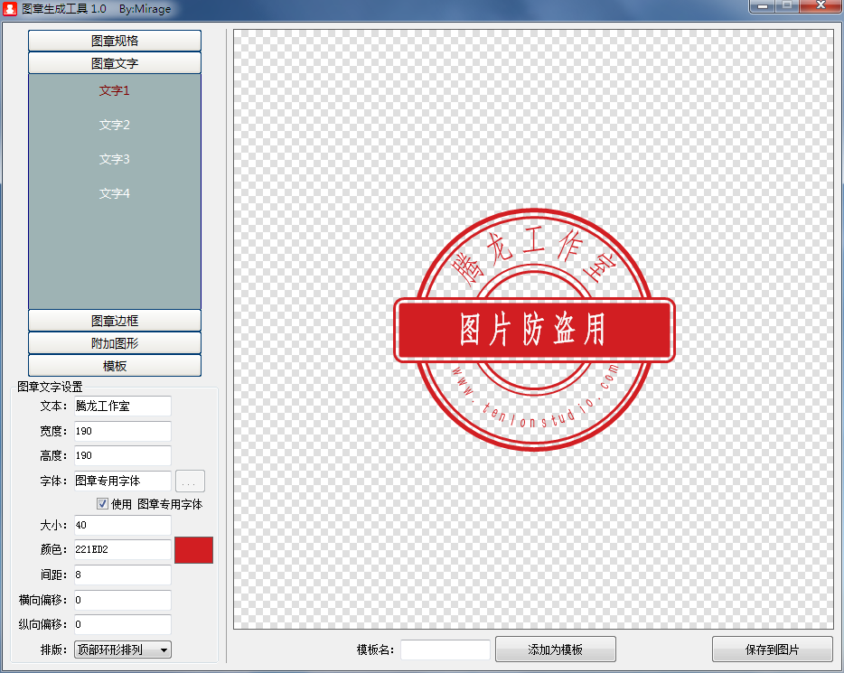The height and width of the screenshot is (673, 844).
Task: Open the font browse dialog via ... button
Action: coord(190,481)
